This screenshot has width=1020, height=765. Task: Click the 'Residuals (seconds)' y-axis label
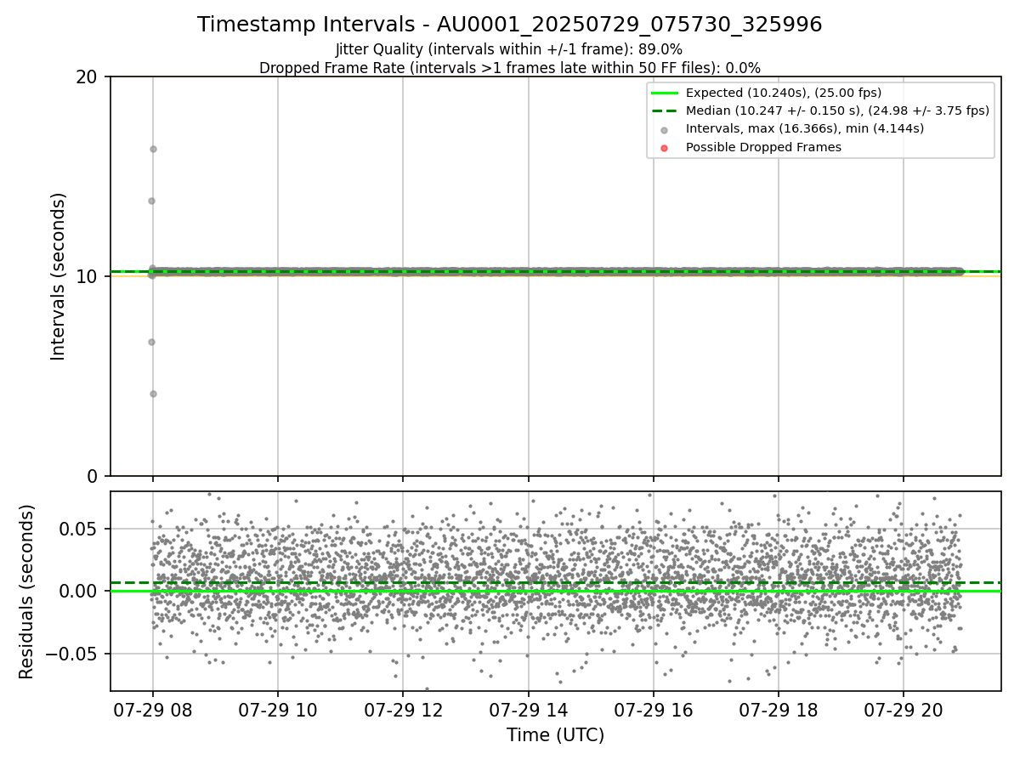(27, 592)
